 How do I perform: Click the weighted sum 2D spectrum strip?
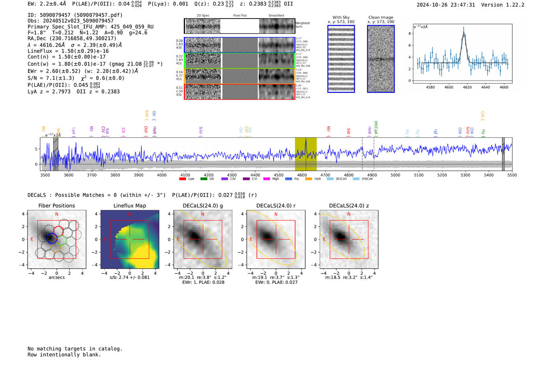(x=240, y=26)
